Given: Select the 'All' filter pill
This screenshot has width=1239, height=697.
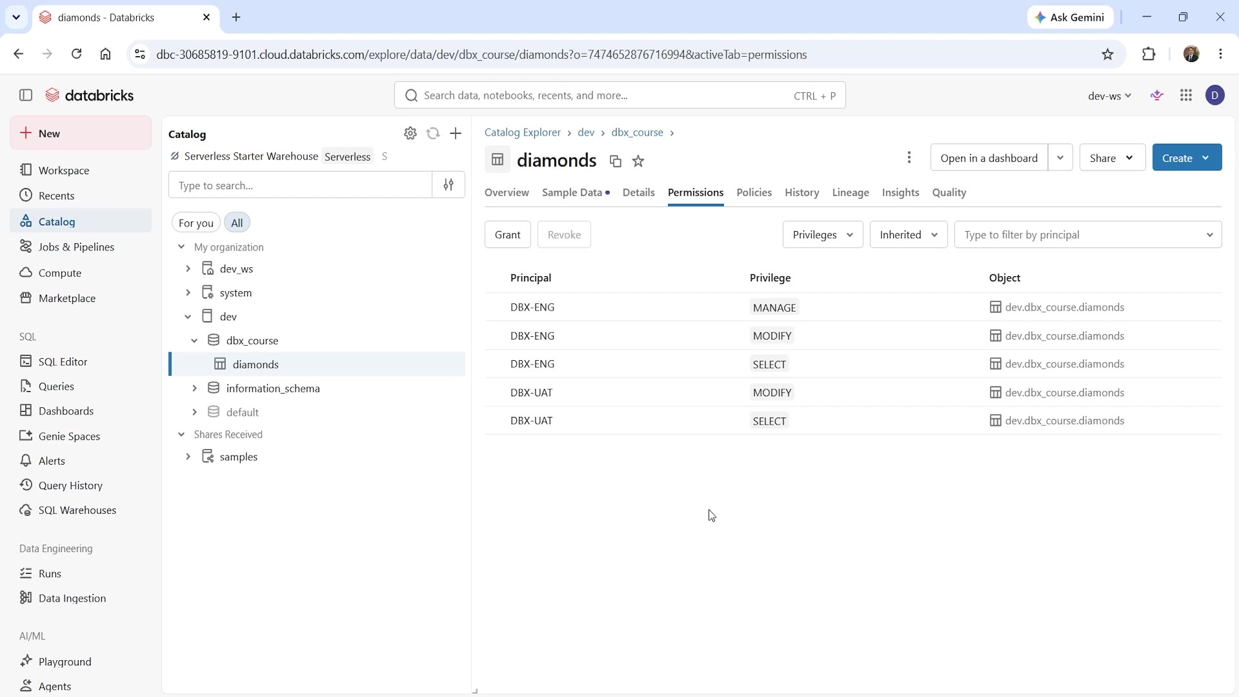Looking at the screenshot, I should point(237,223).
